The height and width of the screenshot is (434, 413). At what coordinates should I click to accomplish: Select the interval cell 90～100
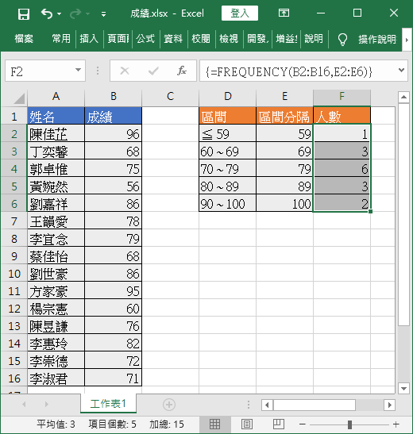pos(227,204)
